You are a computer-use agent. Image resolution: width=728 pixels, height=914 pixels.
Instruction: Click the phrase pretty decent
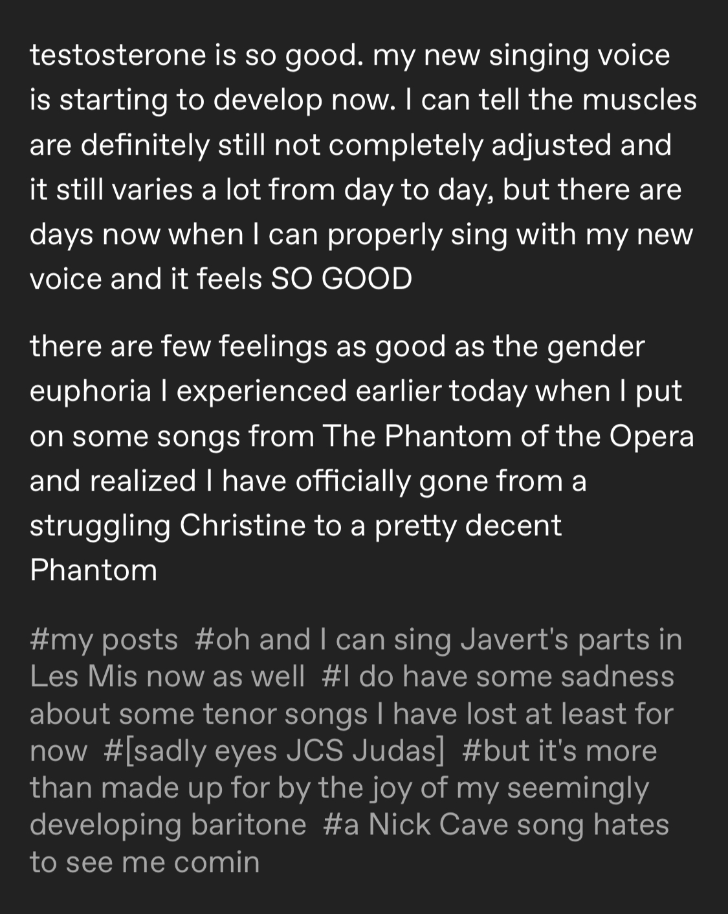point(469,526)
